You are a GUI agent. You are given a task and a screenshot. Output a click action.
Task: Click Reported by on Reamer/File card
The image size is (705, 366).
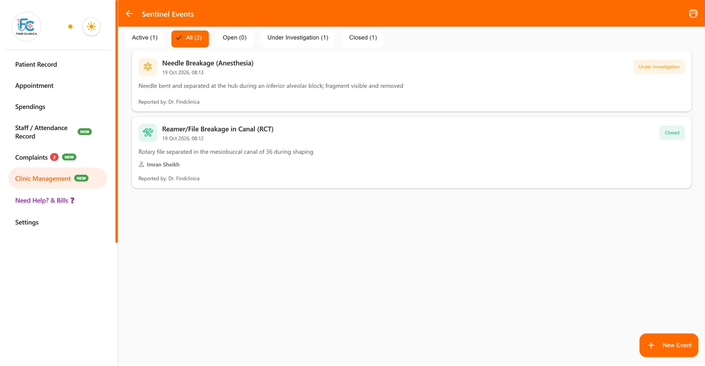click(x=169, y=179)
